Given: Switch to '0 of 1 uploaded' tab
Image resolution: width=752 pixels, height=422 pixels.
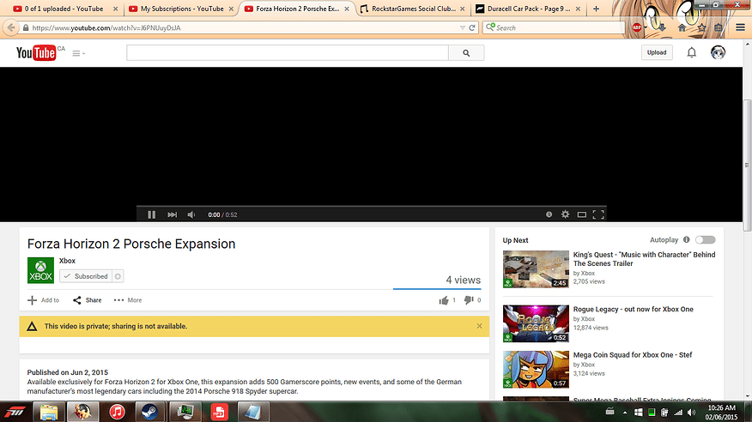Looking at the screenshot, I should [x=64, y=9].
